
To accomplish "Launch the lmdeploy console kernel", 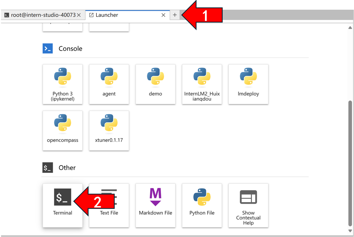I will pos(248,84).
